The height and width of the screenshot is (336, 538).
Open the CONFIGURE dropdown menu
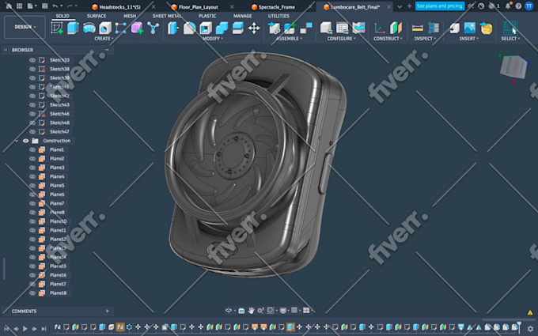point(342,39)
